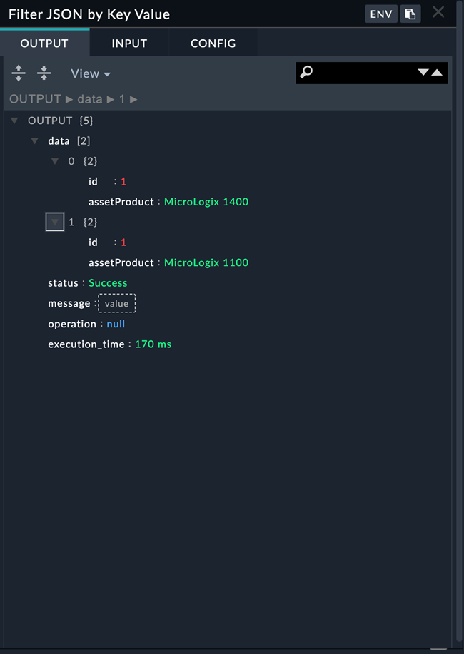The height and width of the screenshot is (654, 464).
Task: Click the expand all fields icon
Action: [19, 73]
